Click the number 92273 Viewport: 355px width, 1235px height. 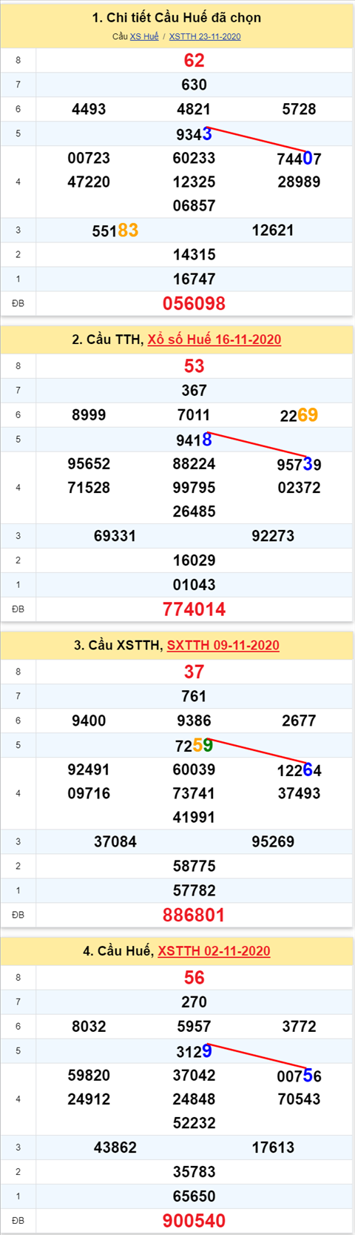273,536
